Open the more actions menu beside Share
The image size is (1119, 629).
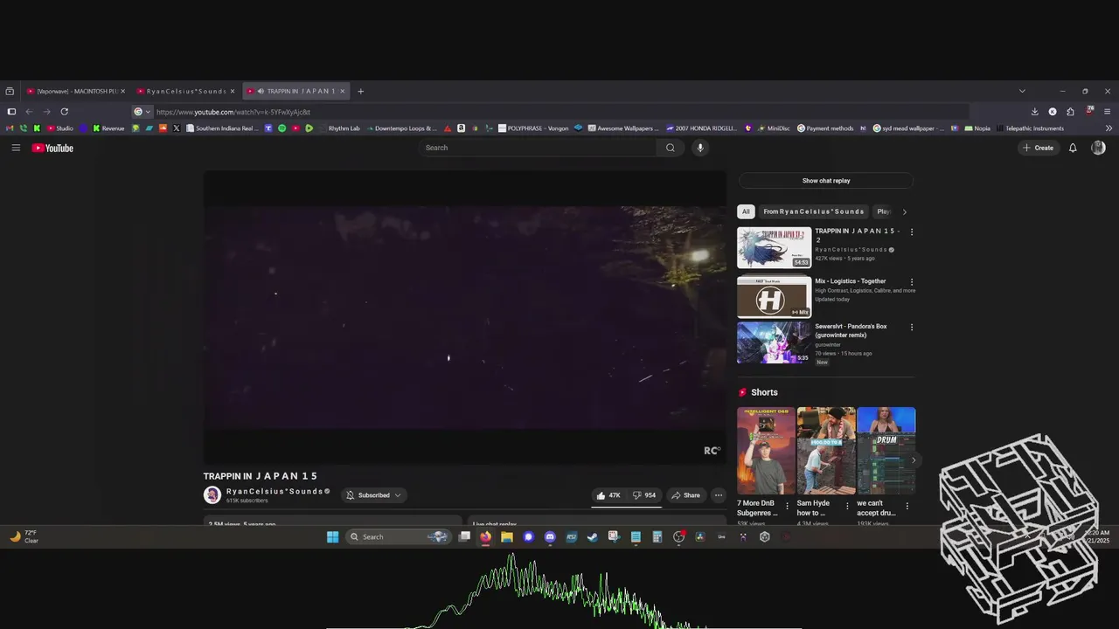719,495
